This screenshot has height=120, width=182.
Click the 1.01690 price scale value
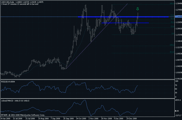(179, 72)
